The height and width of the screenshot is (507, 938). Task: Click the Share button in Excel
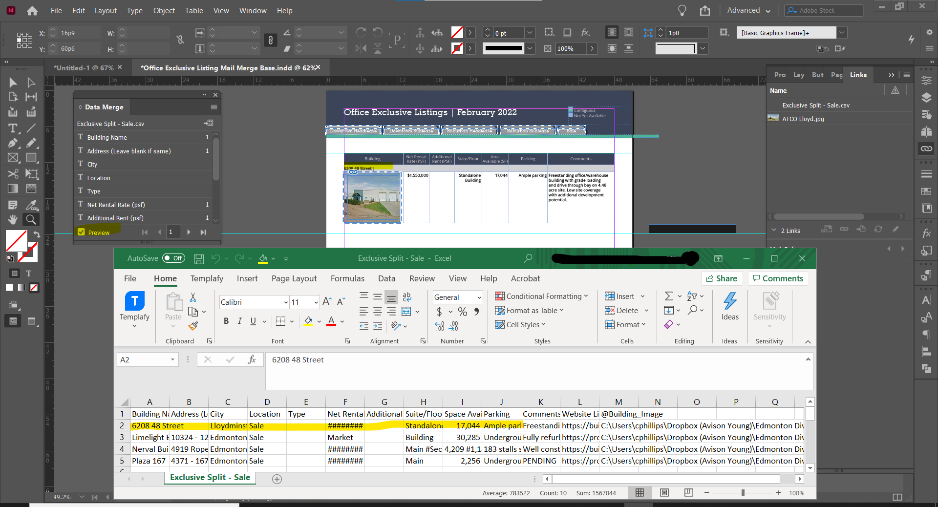pos(722,278)
